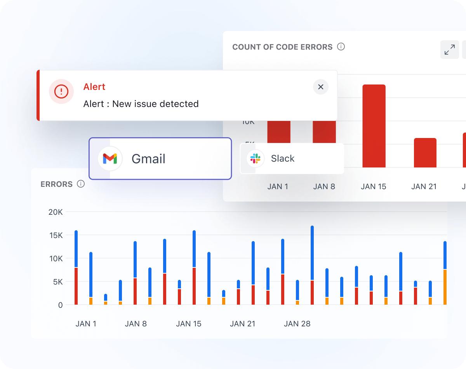466x369 pixels.
Task: Select the Gmail integration card
Action: [160, 159]
